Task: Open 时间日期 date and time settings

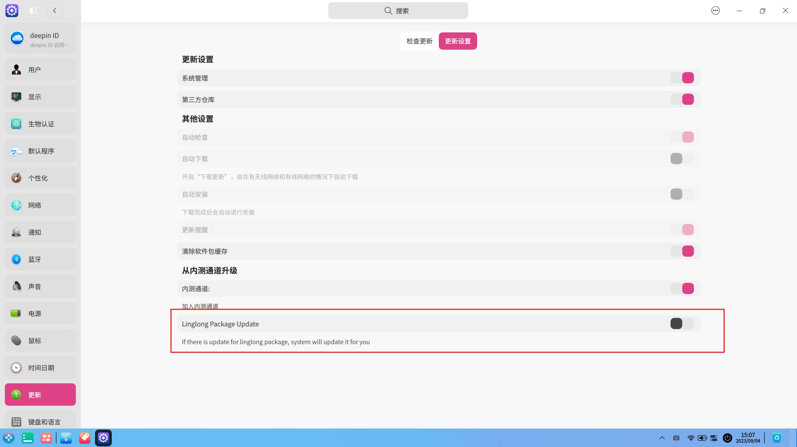Action: click(x=40, y=367)
